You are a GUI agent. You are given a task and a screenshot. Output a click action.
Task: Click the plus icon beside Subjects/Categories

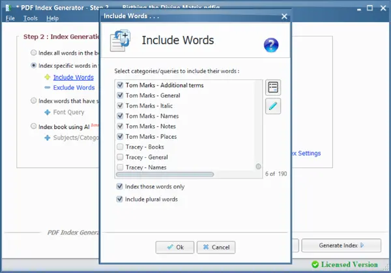(48, 137)
